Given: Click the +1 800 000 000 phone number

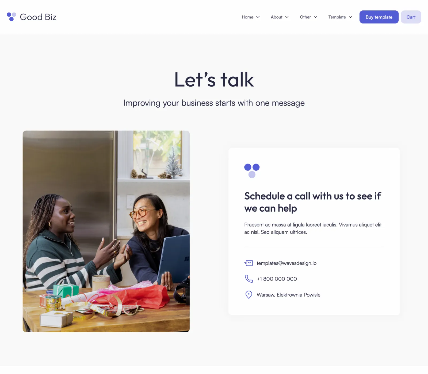Looking at the screenshot, I should [x=277, y=279].
